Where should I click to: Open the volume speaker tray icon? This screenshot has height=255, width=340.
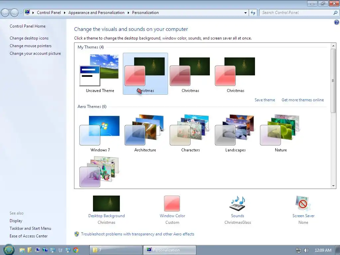(x=306, y=250)
